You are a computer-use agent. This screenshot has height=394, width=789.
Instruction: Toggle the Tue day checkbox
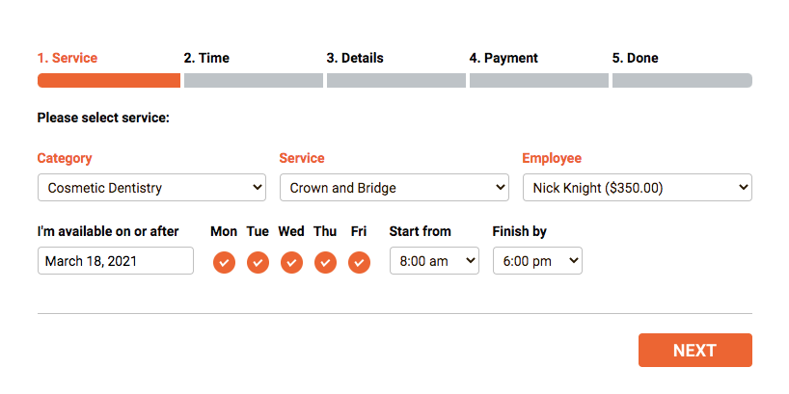click(258, 262)
